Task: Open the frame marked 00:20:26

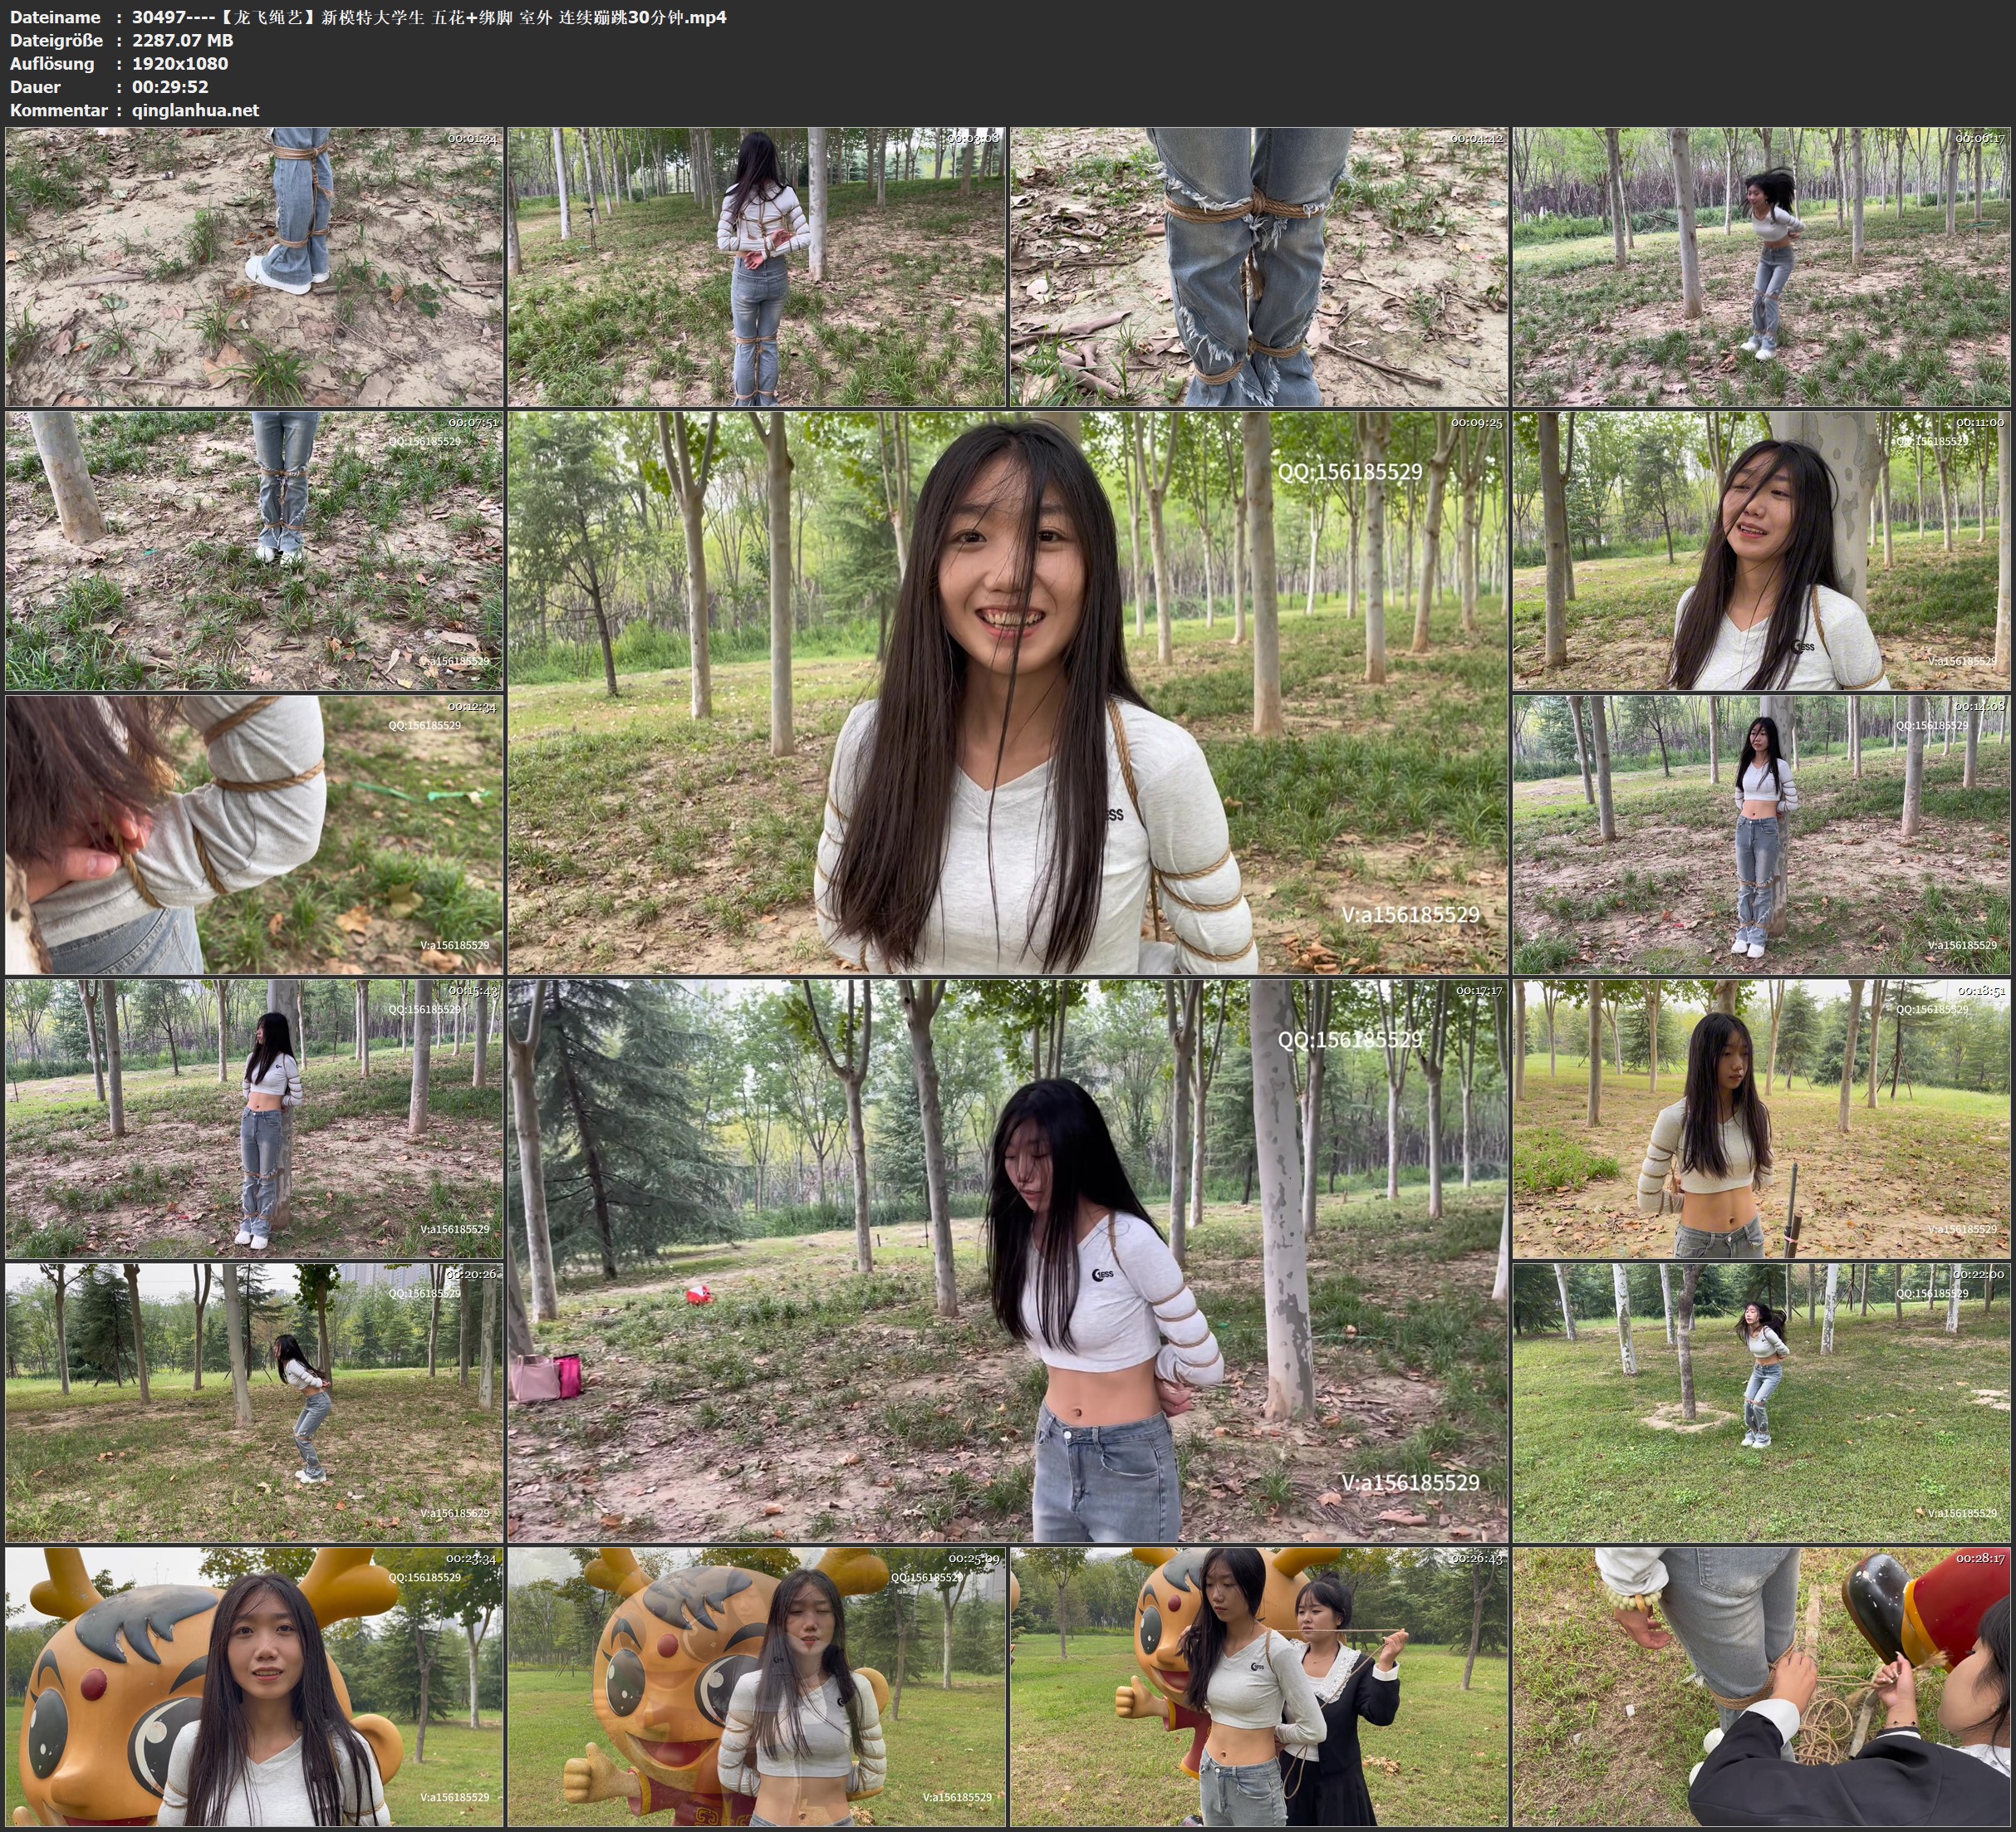Action: point(254,1402)
